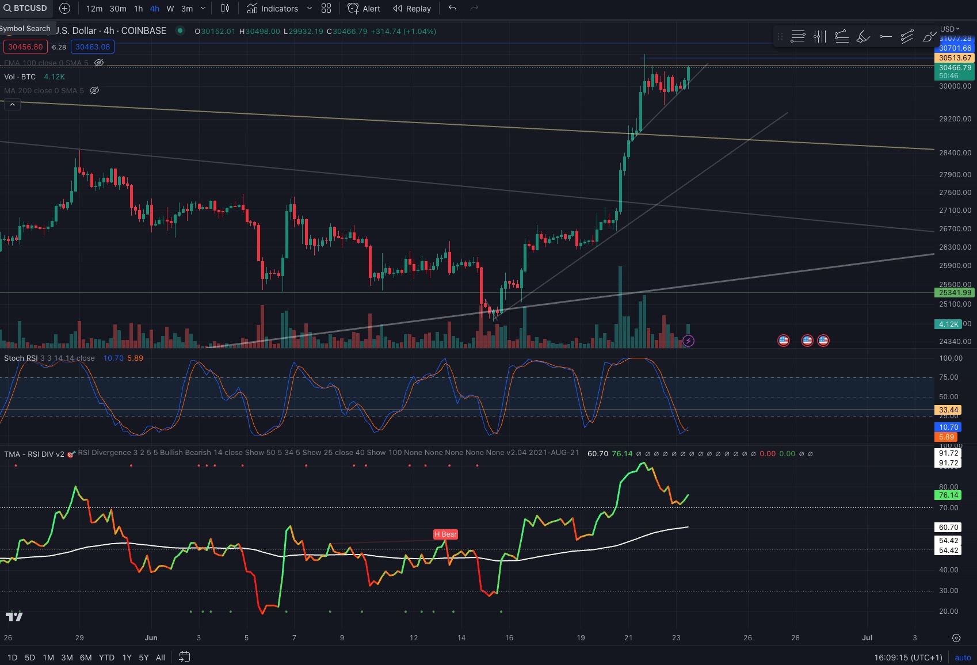The image size is (977, 665).
Task: Open the timeframe dropdown chevron
Action: (202, 9)
